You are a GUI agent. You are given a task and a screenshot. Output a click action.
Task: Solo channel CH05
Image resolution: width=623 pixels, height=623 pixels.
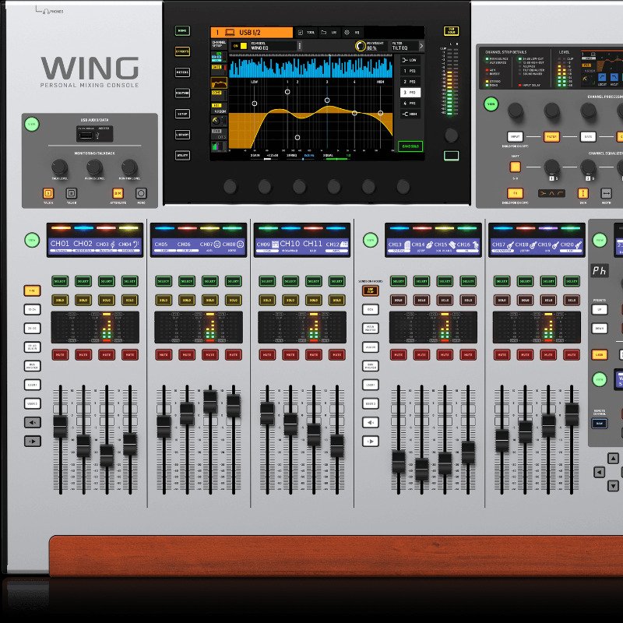[164, 300]
